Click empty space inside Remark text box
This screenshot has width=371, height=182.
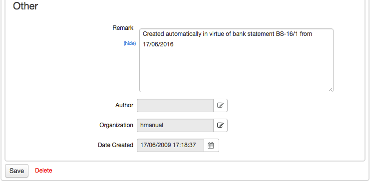click(236, 70)
